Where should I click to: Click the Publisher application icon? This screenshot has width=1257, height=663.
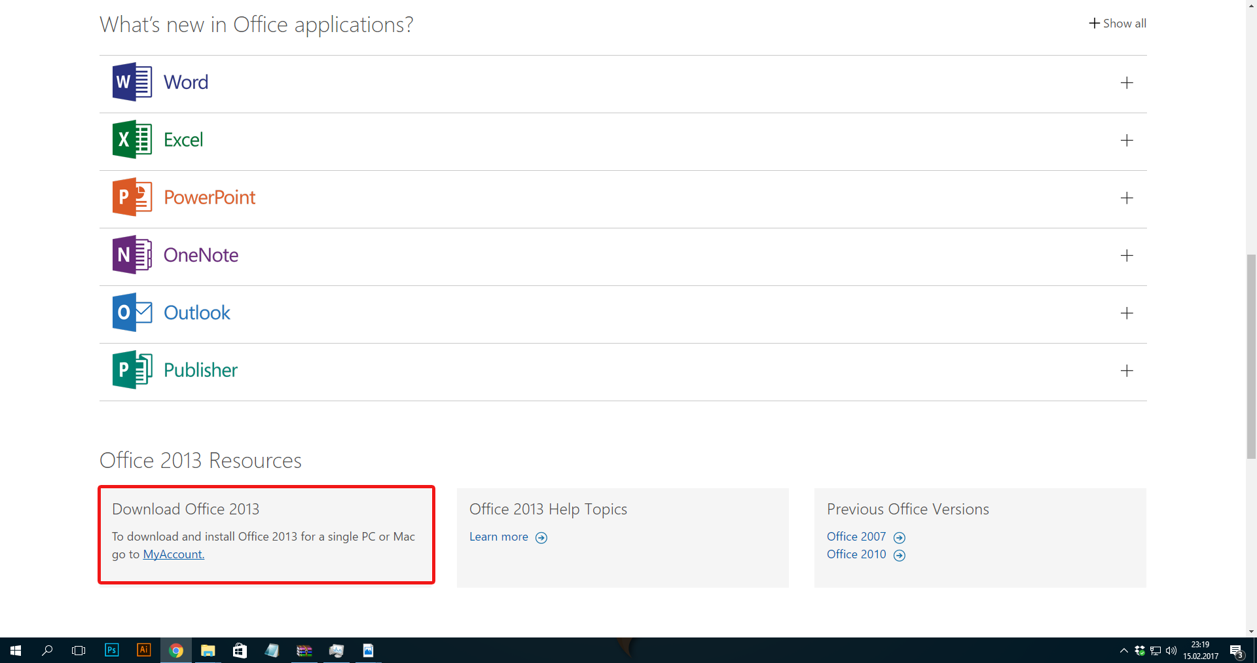coord(132,370)
